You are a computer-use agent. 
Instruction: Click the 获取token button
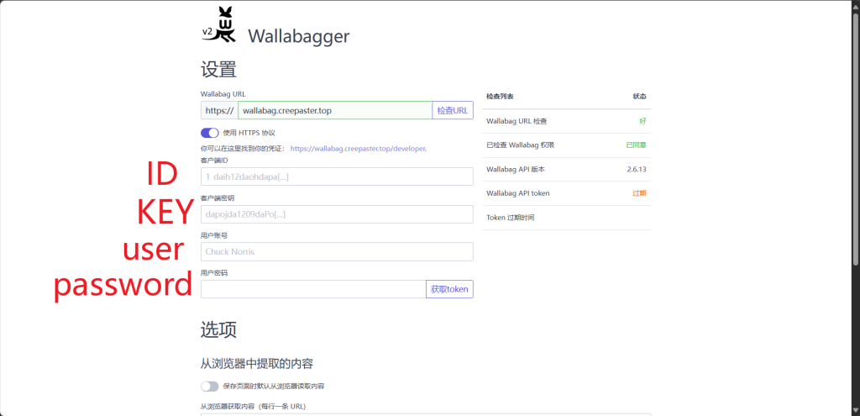tap(449, 289)
